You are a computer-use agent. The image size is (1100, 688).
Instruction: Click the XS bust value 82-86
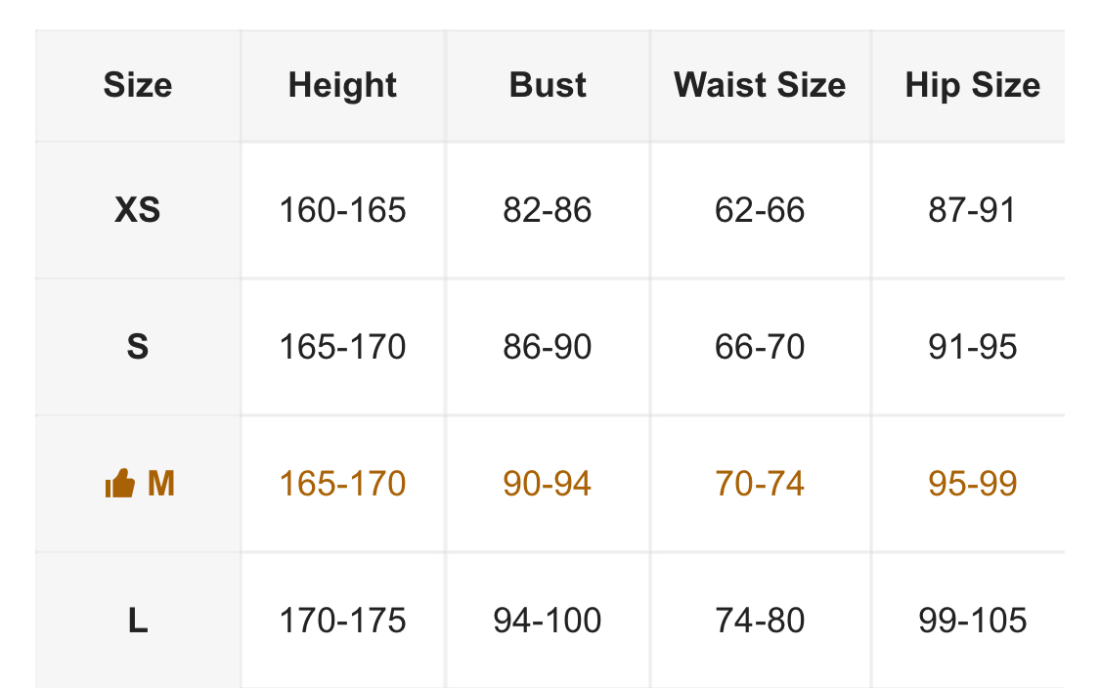pos(548,210)
